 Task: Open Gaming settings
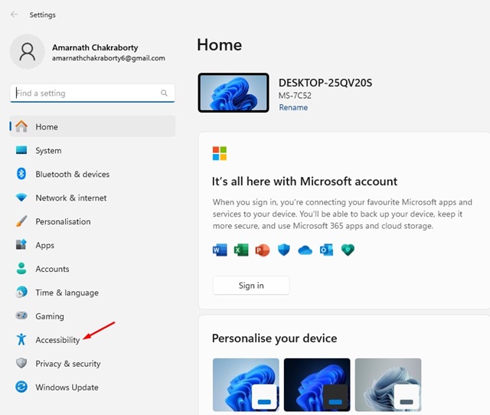(93, 316)
